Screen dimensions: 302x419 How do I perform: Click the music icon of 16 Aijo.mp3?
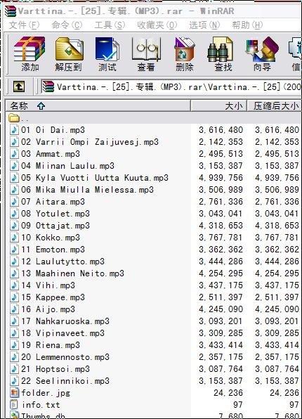(14, 309)
